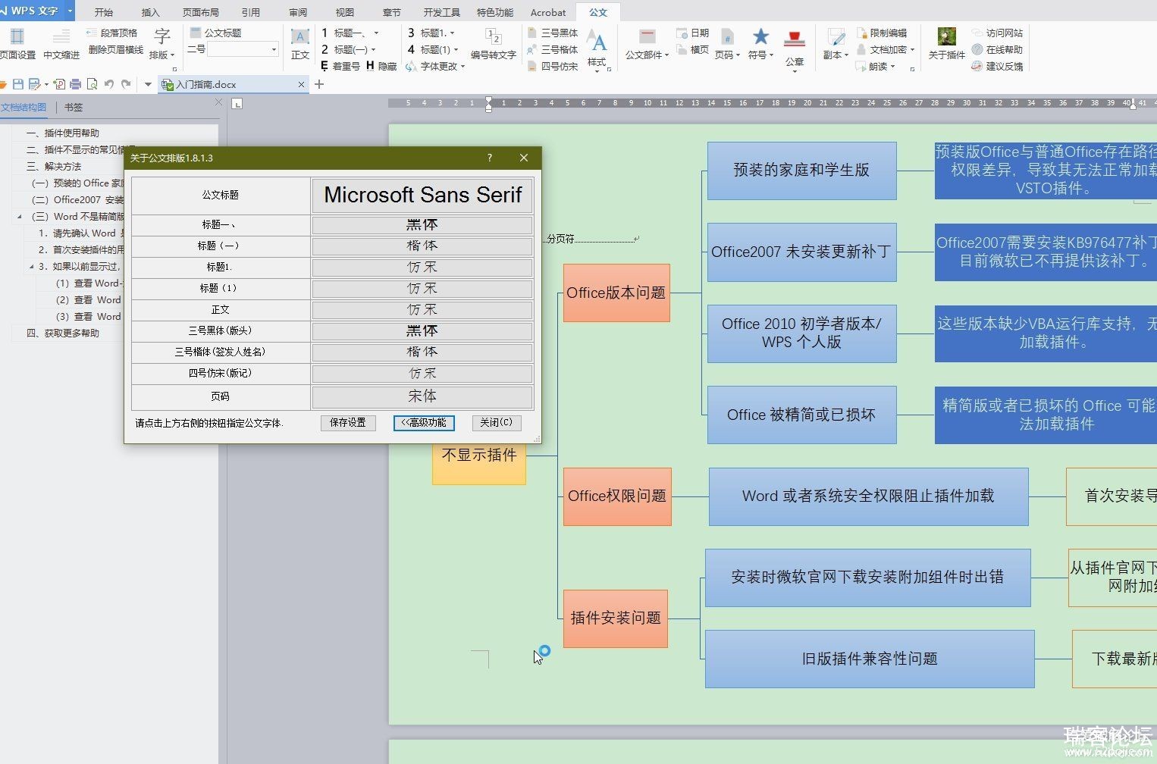The image size is (1157, 764).
Task: Insert 日期 date
Action: point(692,33)
